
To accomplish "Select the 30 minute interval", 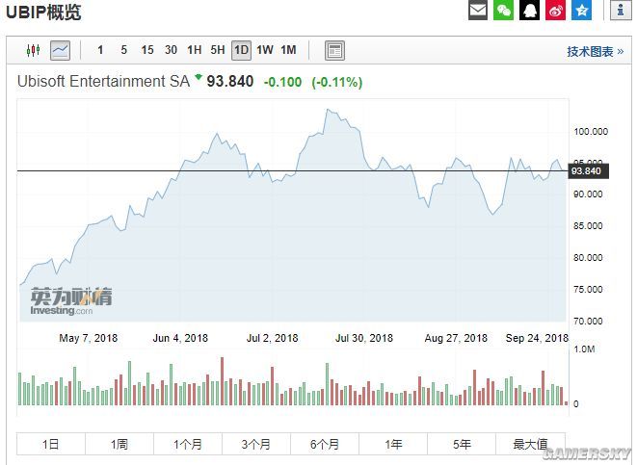I will pos(171,50).
